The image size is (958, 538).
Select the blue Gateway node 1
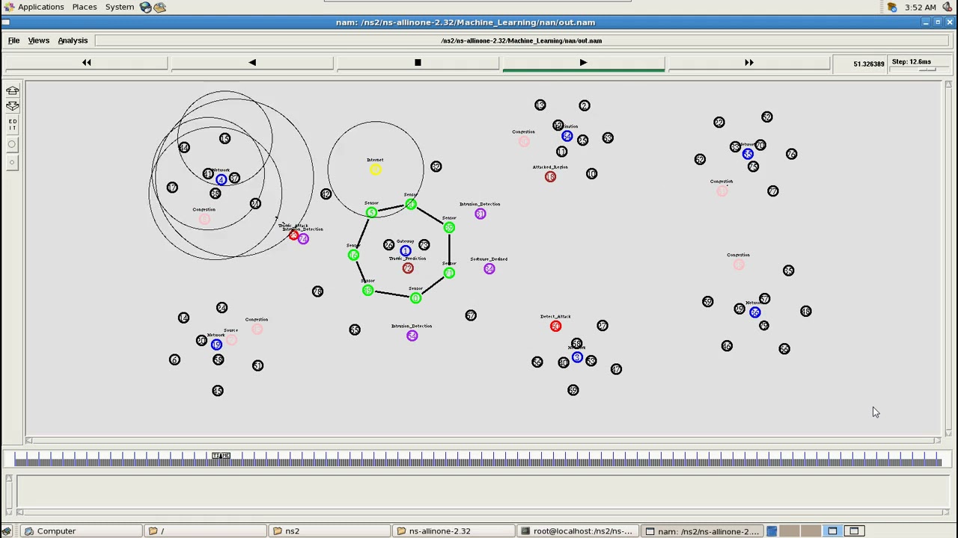click(x=405, y=250)
